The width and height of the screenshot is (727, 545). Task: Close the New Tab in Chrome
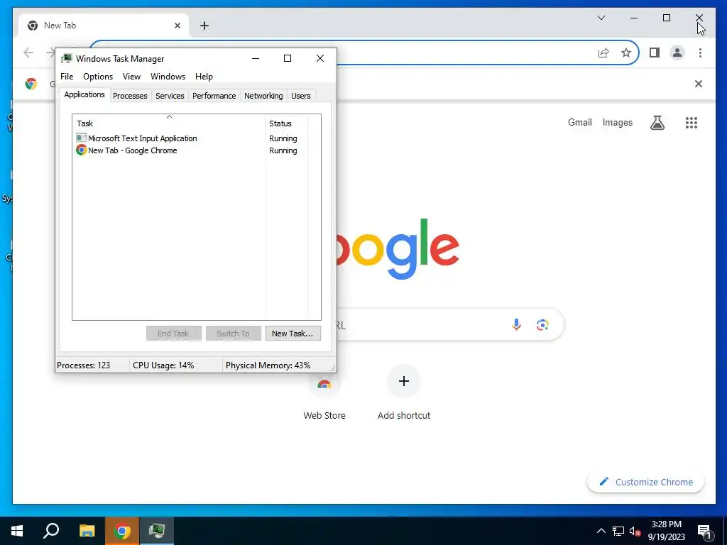pos(177,26)
